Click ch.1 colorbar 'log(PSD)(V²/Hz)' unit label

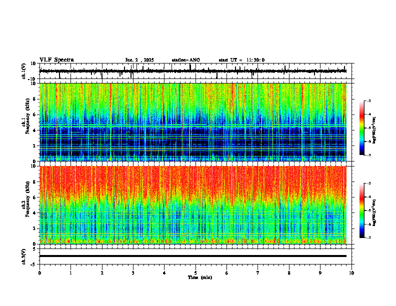[x=374, y=130]
